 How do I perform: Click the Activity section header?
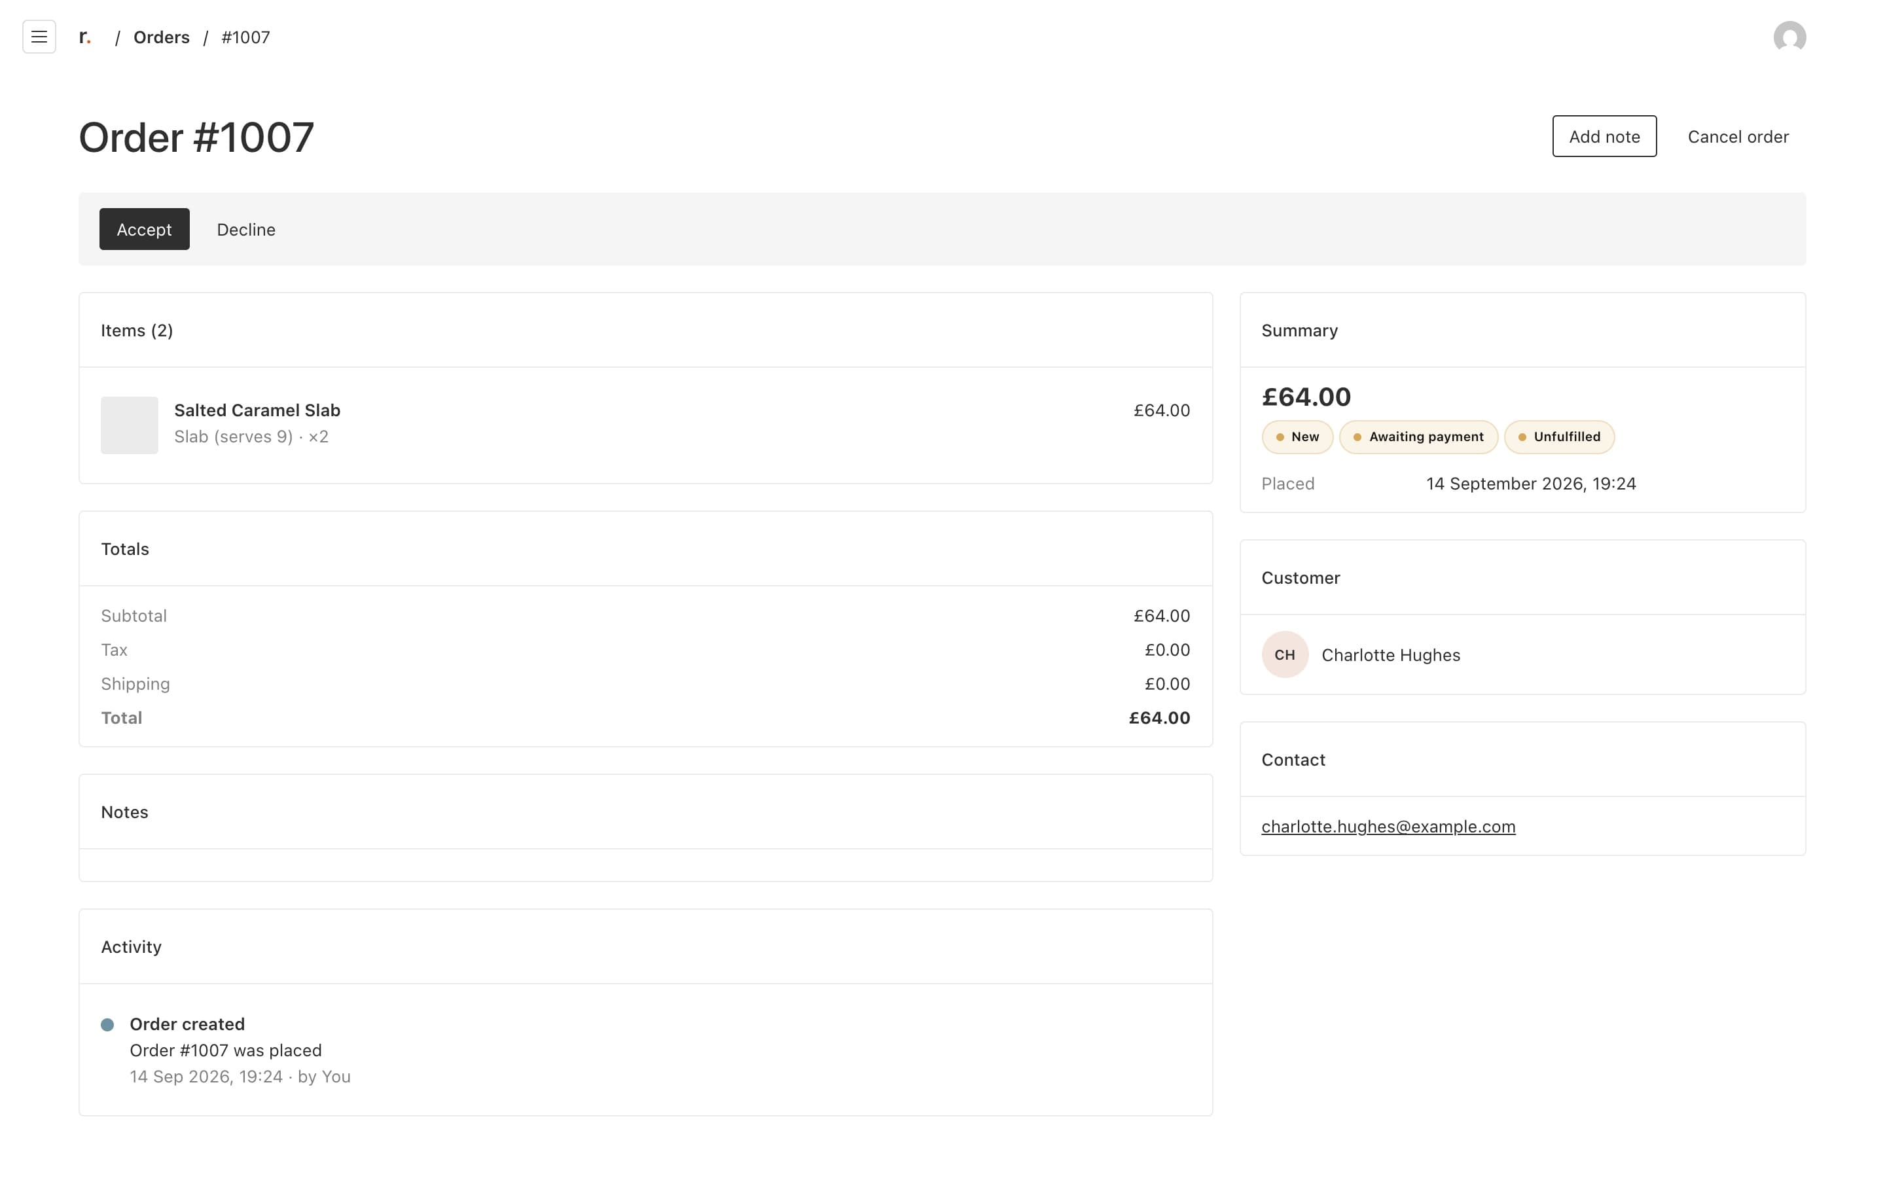[x=645, y=946]
